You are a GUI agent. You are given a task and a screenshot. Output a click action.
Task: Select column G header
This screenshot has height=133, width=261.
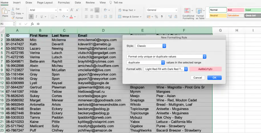click(220, 30)
